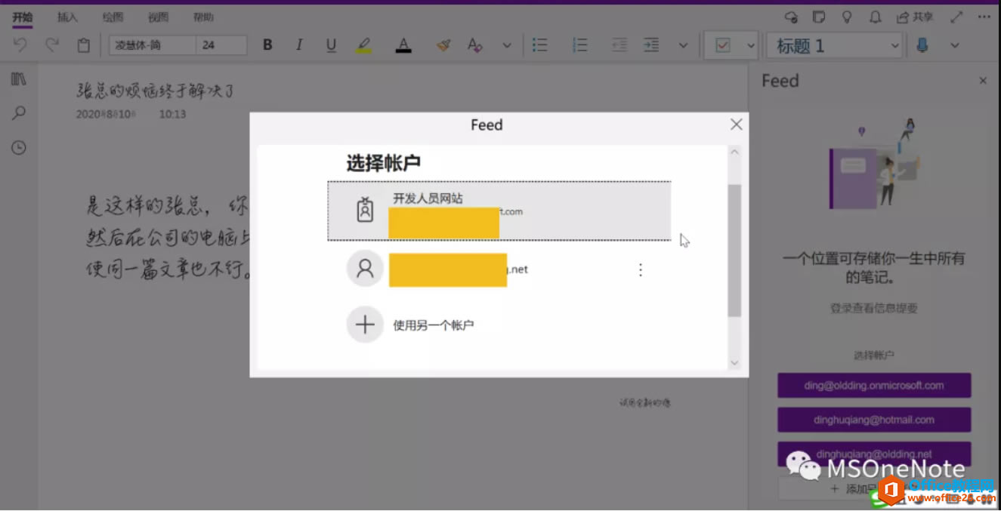Open search using the sidebar magnifier icon
The width and height of the screenshot is (1001, 511).
(x=18, y=112)
